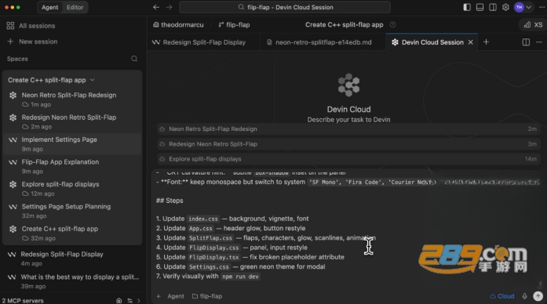Open the Cloud environment selector
This screenshot has height=304, width=547.
click(x=502, y=296)
